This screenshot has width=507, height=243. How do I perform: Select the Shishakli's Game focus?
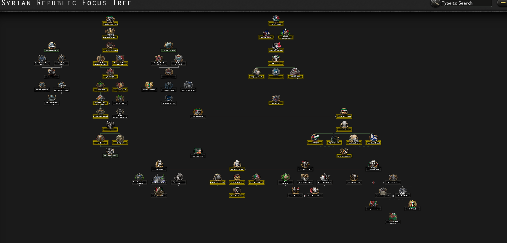pyautogui.click(x=373, y=166)
